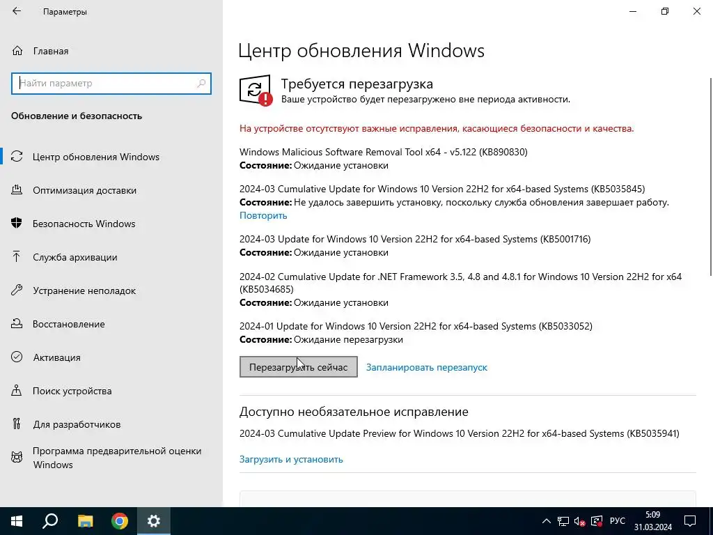Go to Служба архивации
713x535 pixels.
111,257
